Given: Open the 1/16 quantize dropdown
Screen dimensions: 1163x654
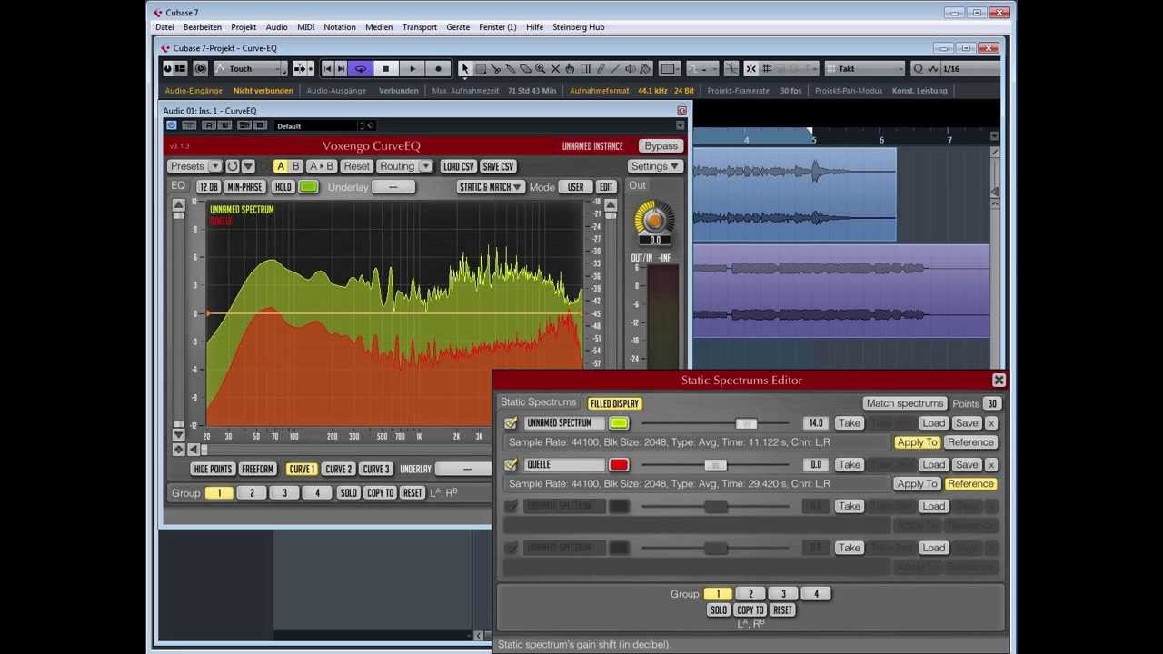Looking at the screenshot, I should (969, 69).
